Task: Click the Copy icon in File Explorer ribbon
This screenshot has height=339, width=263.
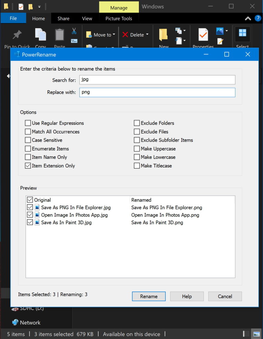Action: point(40,34)
